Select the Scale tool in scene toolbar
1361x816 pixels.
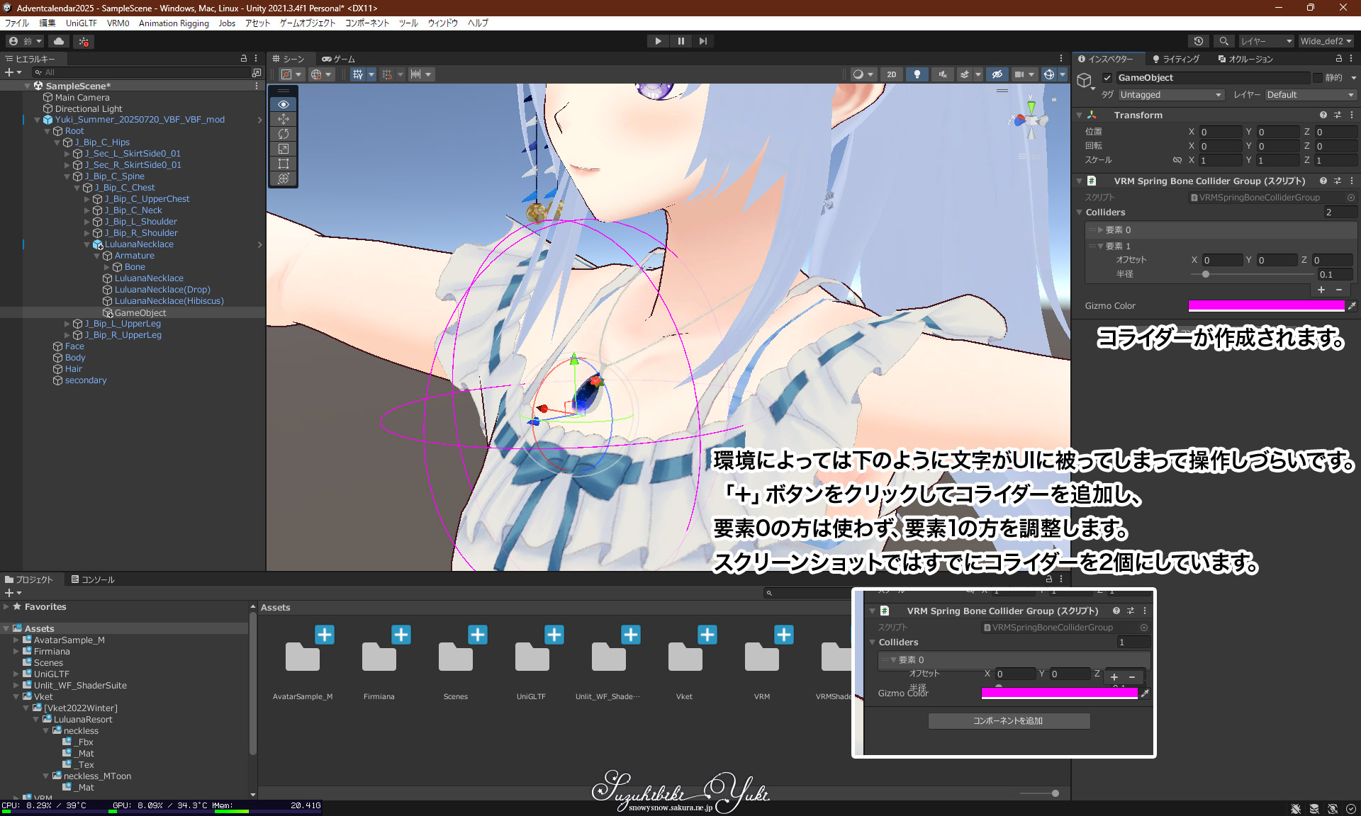(284, 149)
